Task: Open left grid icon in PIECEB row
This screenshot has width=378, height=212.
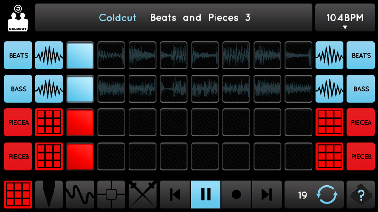Action: pyautogui.click(x=49, y=156)
